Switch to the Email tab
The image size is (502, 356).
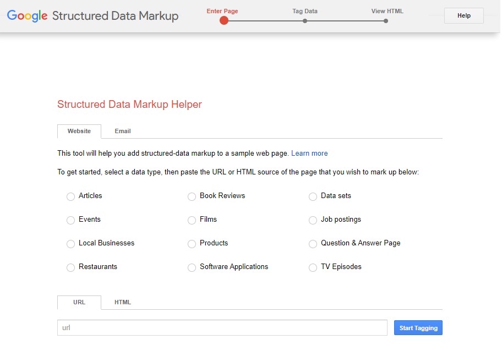[x=122, y=131]
